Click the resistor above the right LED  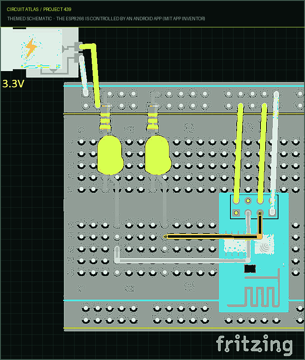pos(153,119)
